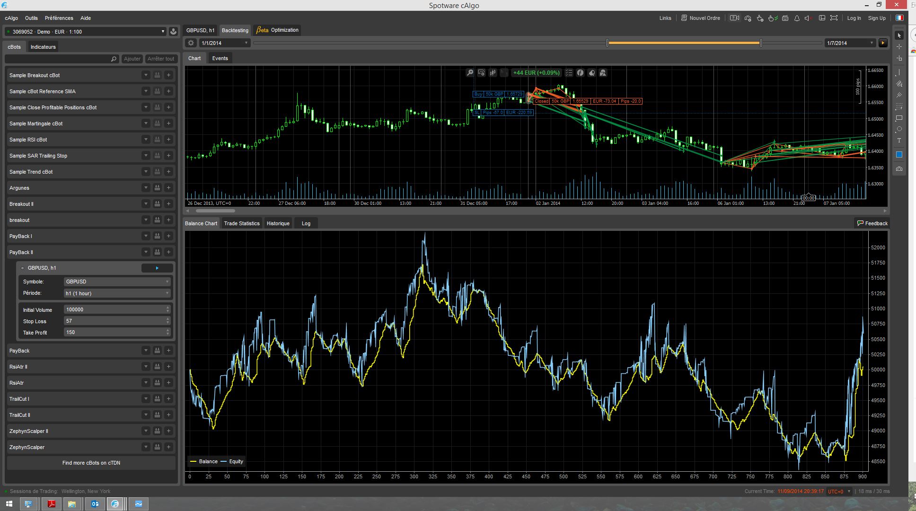Click the backtesting range left slider handle
The image size is (916, 511).
pos(608,43)
